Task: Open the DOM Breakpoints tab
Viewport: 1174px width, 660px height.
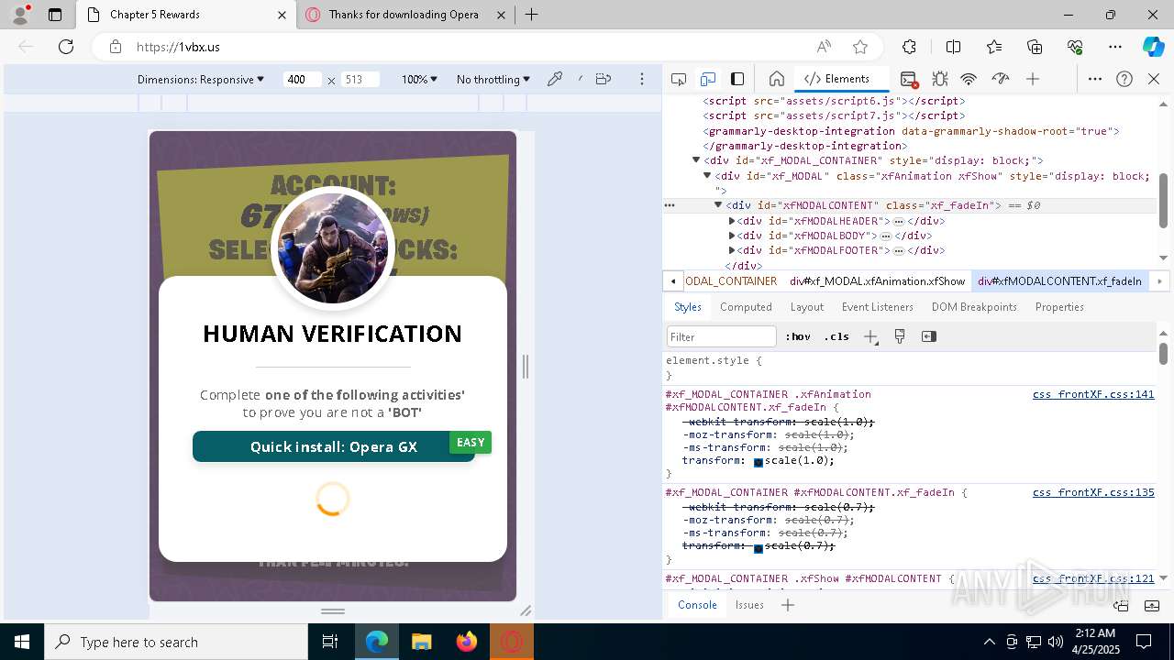Action: coord(974,307)
